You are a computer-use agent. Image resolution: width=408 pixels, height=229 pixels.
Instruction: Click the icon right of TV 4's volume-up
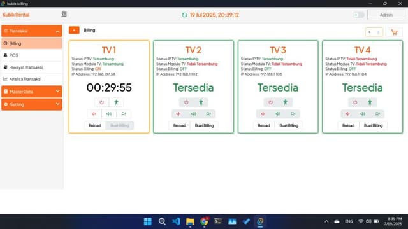[377, 114]
